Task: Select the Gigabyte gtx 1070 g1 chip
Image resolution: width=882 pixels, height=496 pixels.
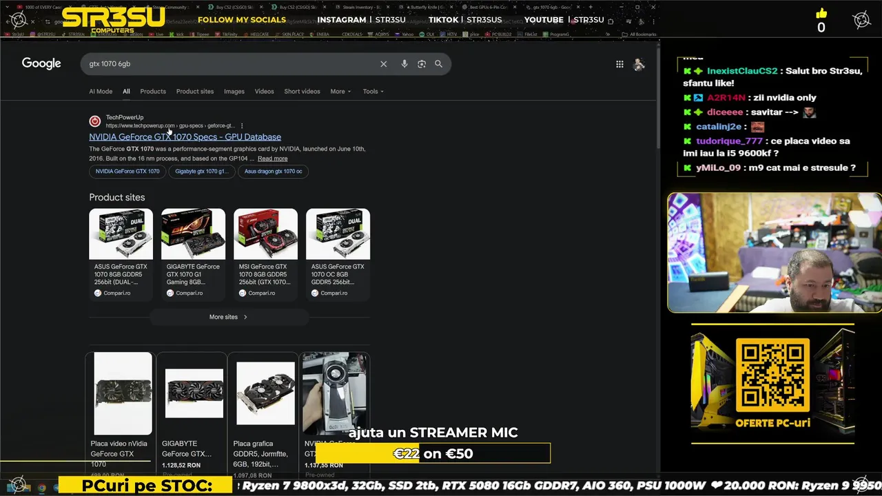Action: [x=201, y=172]
